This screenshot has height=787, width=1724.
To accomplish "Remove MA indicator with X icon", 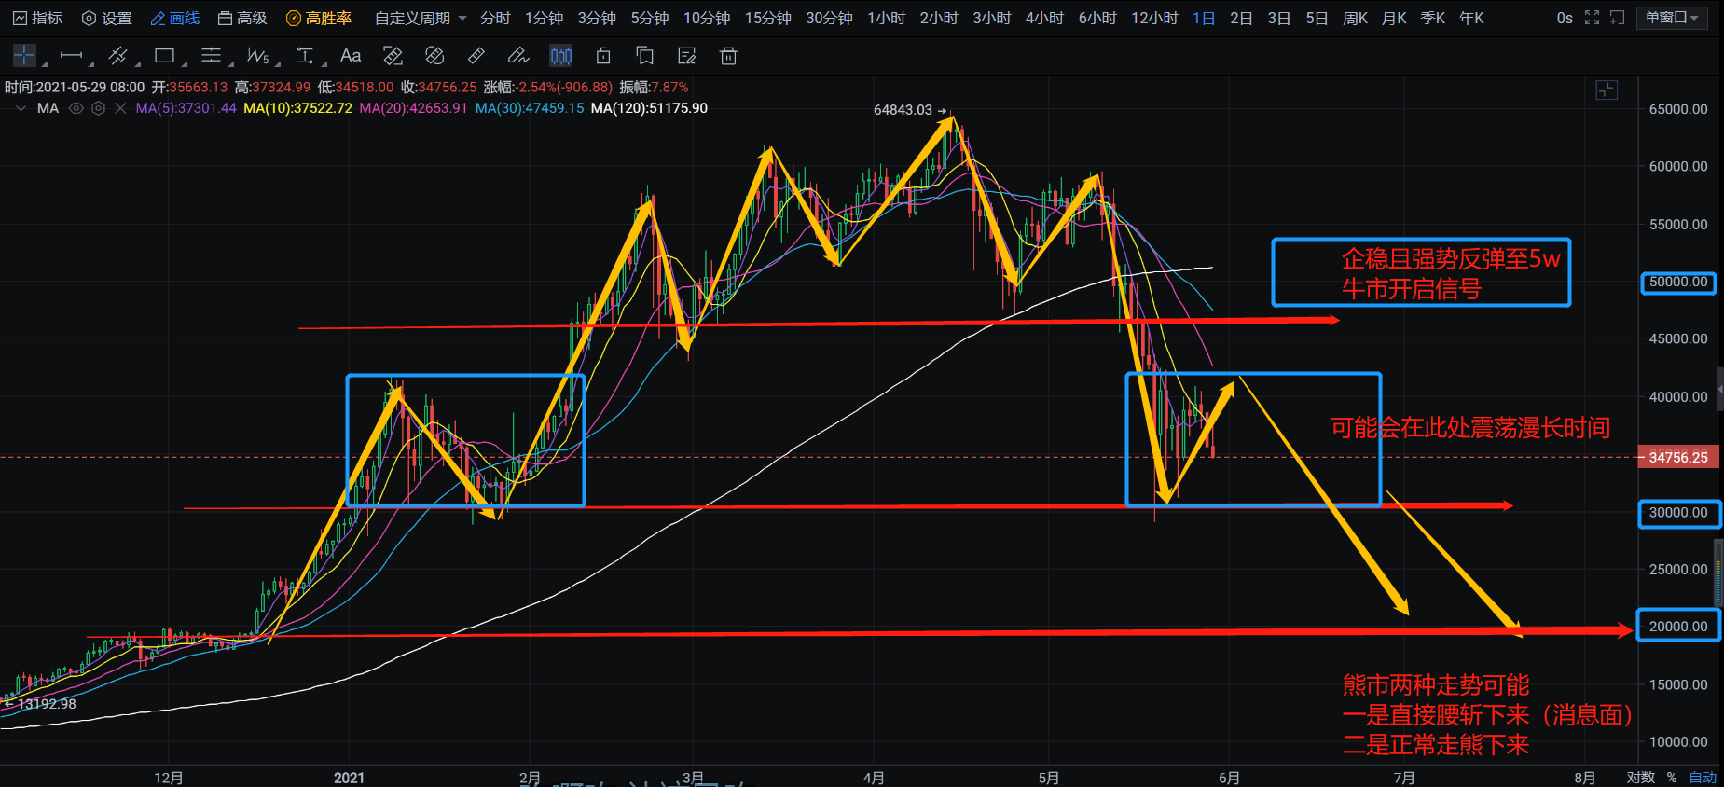I will pos(120,108).
